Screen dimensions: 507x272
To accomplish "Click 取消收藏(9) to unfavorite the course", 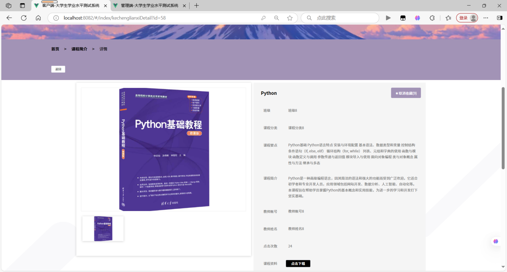I will click(406, 93).
